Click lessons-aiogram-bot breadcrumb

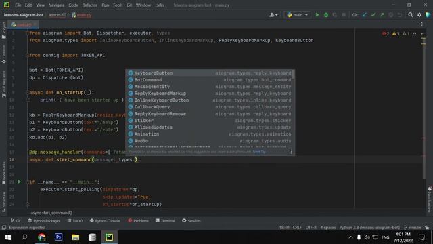coord(24,15)
